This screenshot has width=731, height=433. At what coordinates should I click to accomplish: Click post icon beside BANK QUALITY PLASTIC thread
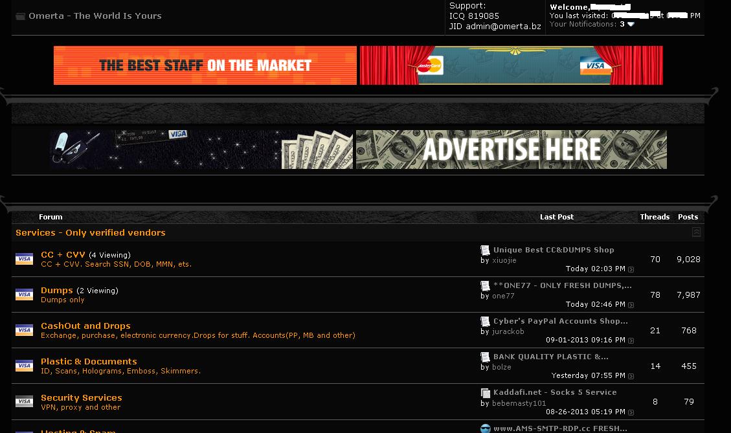pyautogui.click(x=485, y=357)
